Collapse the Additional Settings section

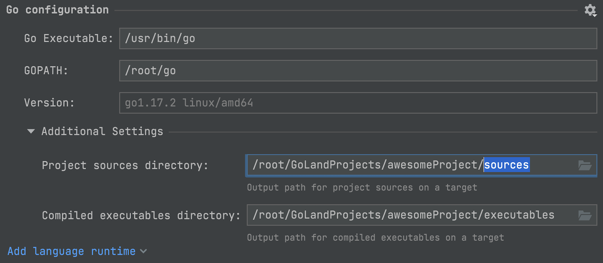(31, 131)
